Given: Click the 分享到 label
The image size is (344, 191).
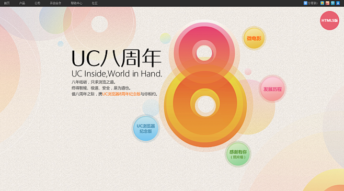Looking at the screenshot, I should pos(313,3).
